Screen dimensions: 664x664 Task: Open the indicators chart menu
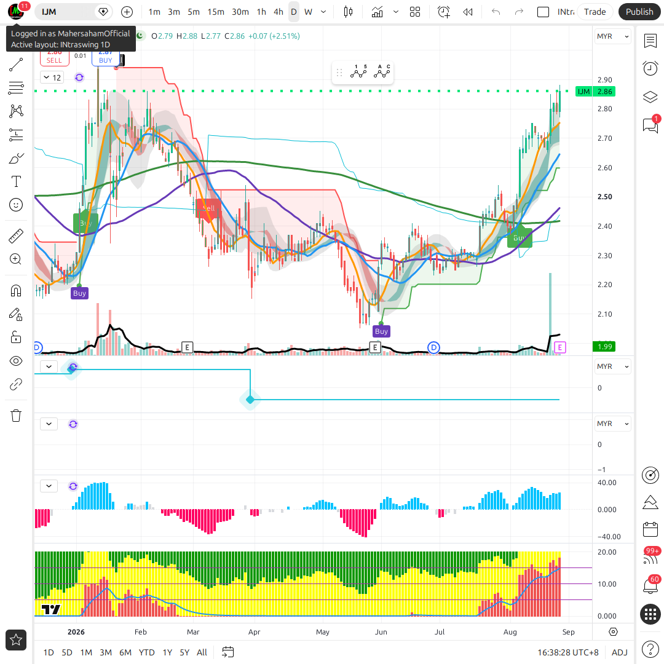click(x=377, y=12)
